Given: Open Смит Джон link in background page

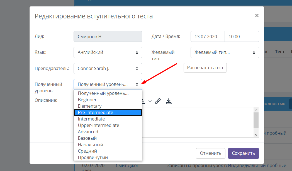Looking at the screenshot, I should tap(128, 165).
